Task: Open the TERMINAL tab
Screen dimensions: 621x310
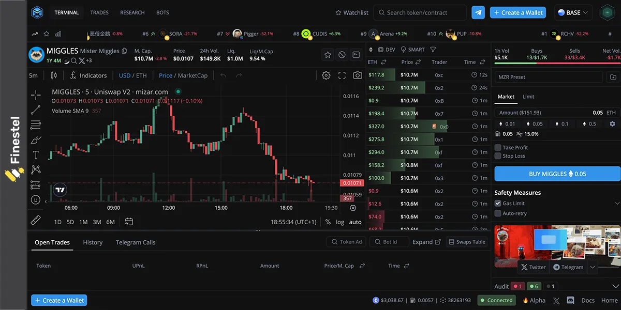Action: coord(67,12)
